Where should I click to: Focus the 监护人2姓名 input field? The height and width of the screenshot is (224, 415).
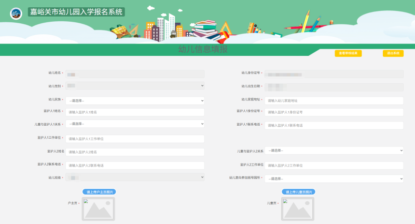click(135, 152)
